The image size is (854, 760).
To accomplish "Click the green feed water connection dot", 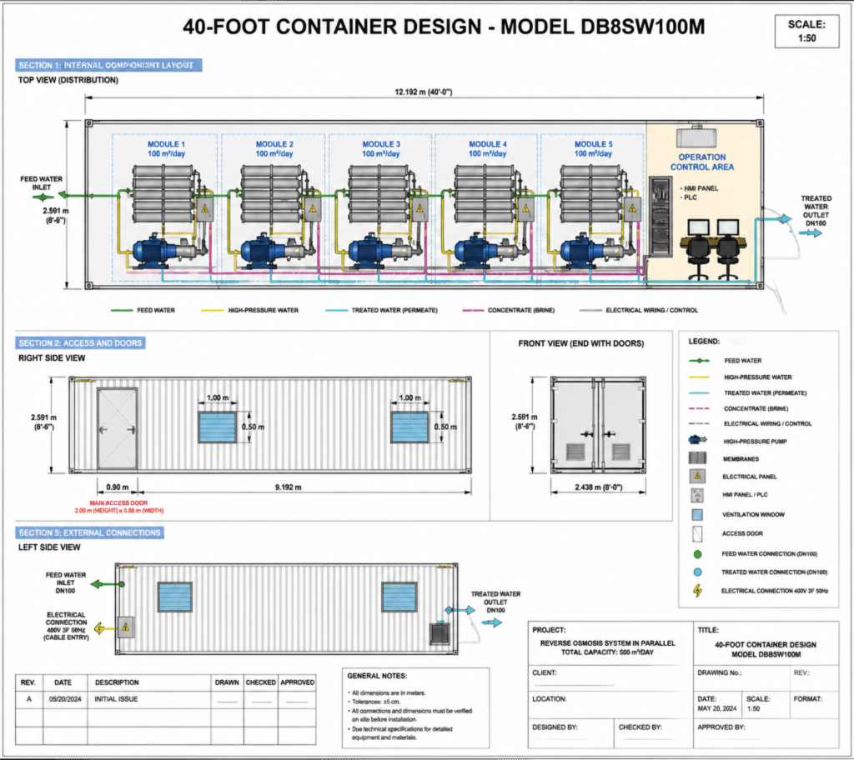I will (697, 554).
